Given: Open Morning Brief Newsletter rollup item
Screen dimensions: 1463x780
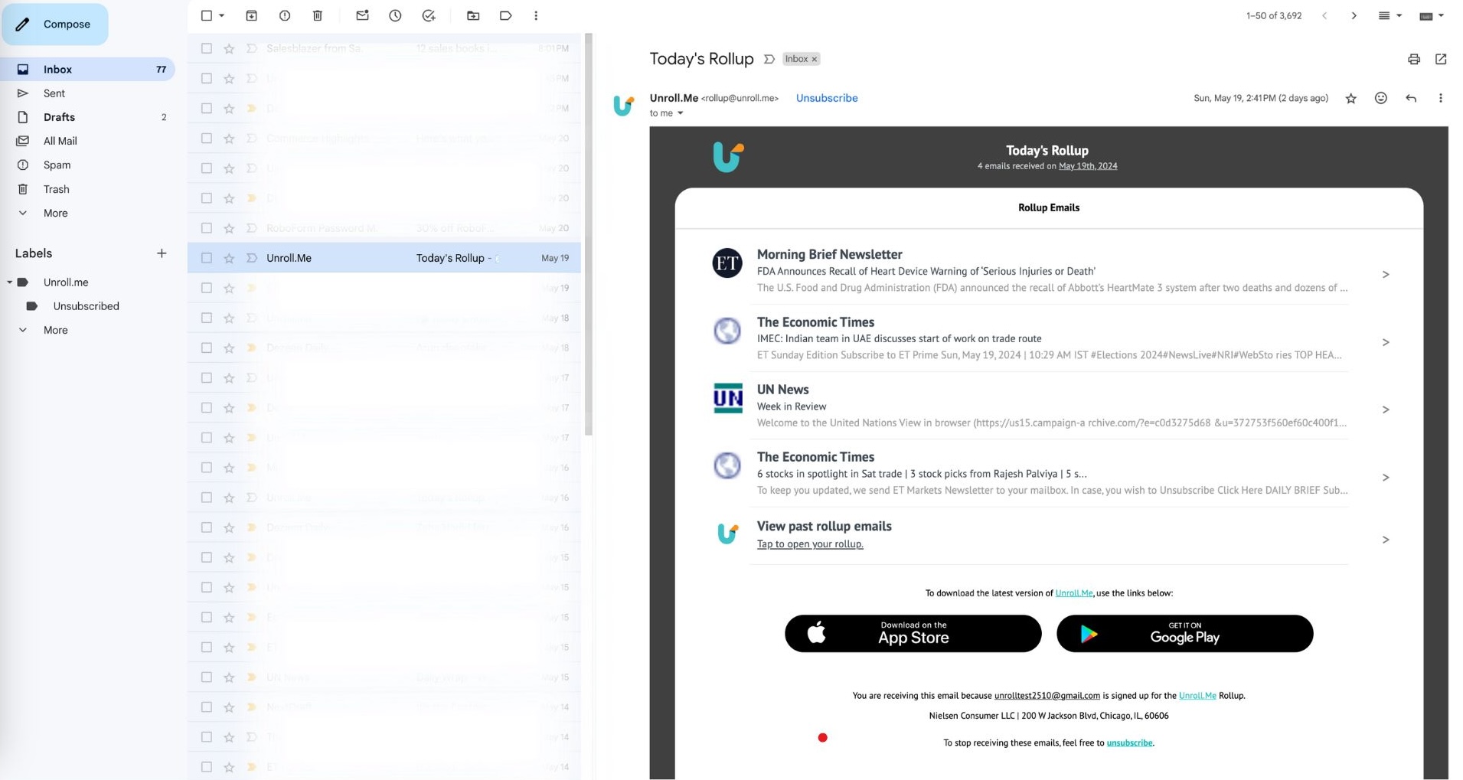Looking at the screenshot, I should click(1049, 271).
